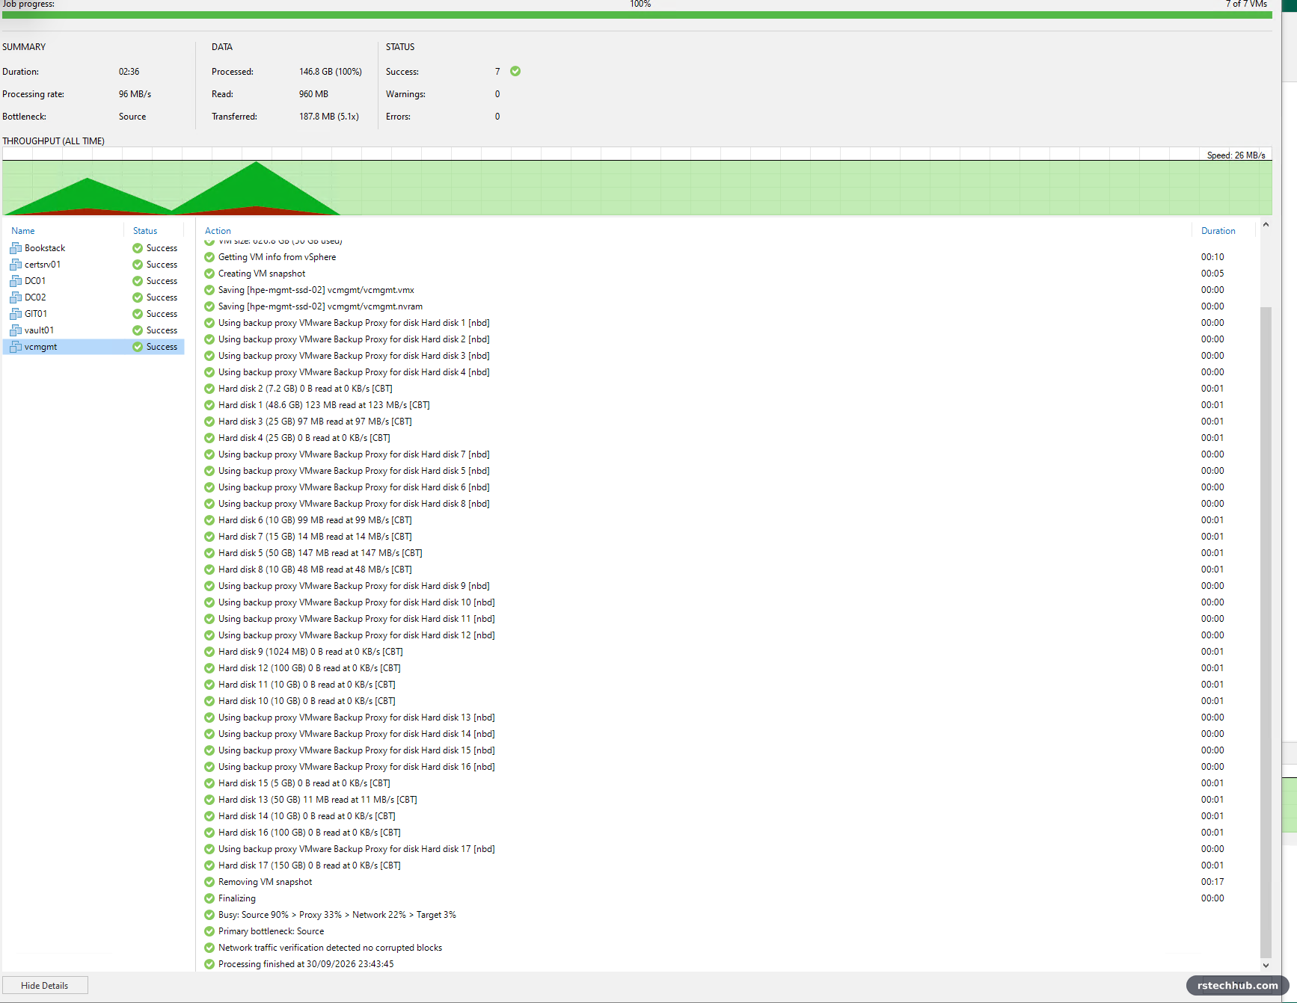Select the DC01 row in VM list

[x=93, y=281]
